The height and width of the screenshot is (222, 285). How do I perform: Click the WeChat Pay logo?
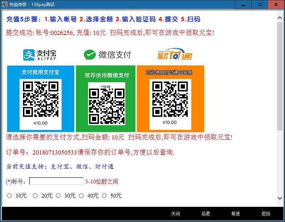(107, 55)
